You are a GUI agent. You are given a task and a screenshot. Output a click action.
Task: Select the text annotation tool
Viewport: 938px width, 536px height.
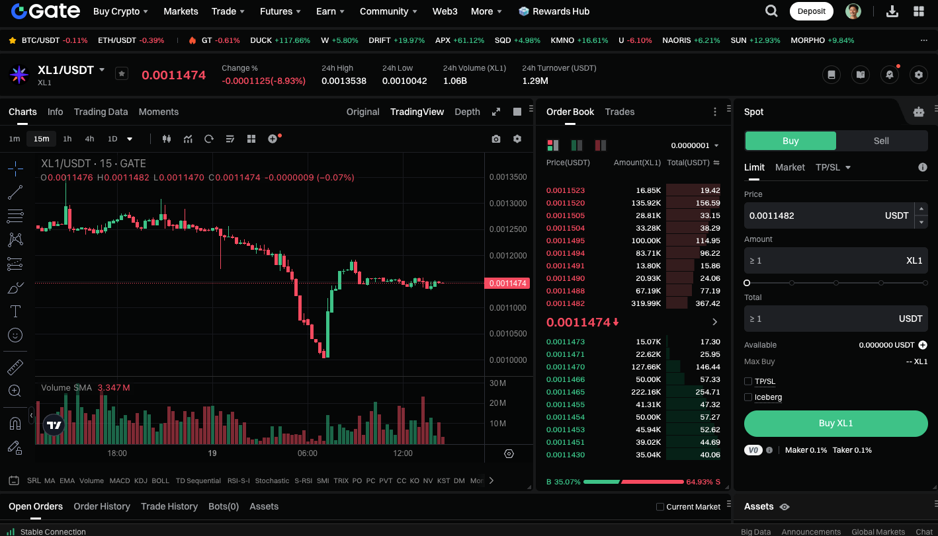coord(15,311)
